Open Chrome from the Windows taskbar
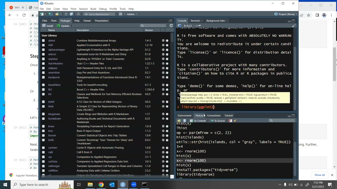The image size is (337, 189). coord(101,185)
